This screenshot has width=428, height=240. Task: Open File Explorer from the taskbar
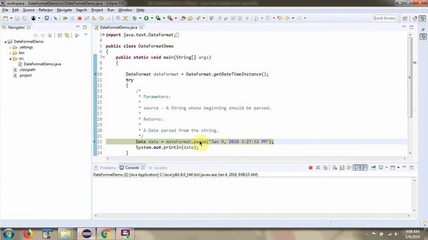66,234
